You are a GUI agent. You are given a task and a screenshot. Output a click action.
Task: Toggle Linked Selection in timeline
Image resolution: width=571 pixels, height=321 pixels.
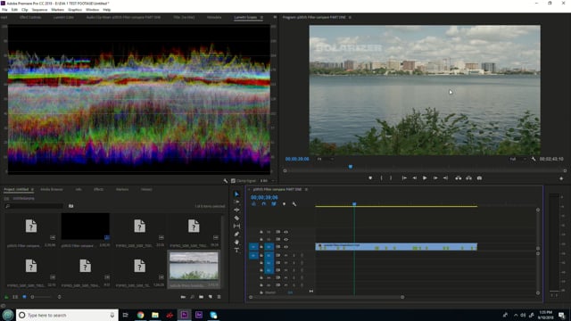coord(274,204)
